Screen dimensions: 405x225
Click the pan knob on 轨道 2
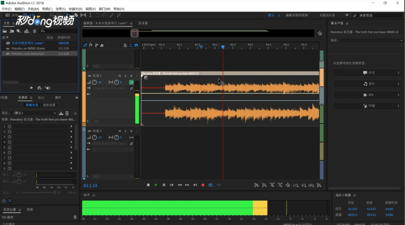(x=116, y=82)
